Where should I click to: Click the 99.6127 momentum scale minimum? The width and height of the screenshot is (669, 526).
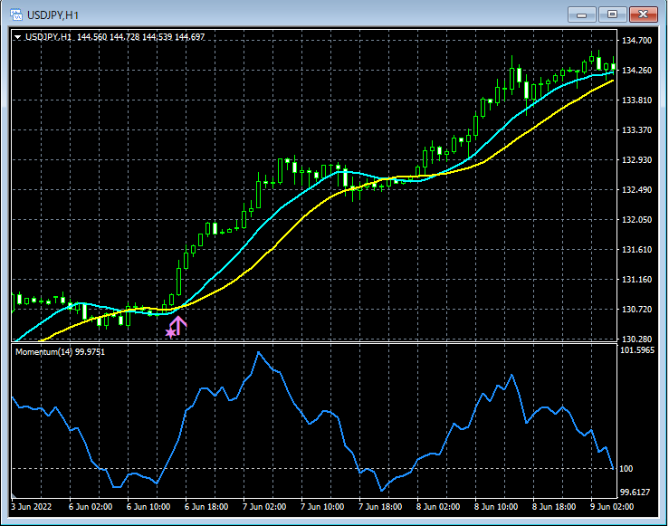635,493
